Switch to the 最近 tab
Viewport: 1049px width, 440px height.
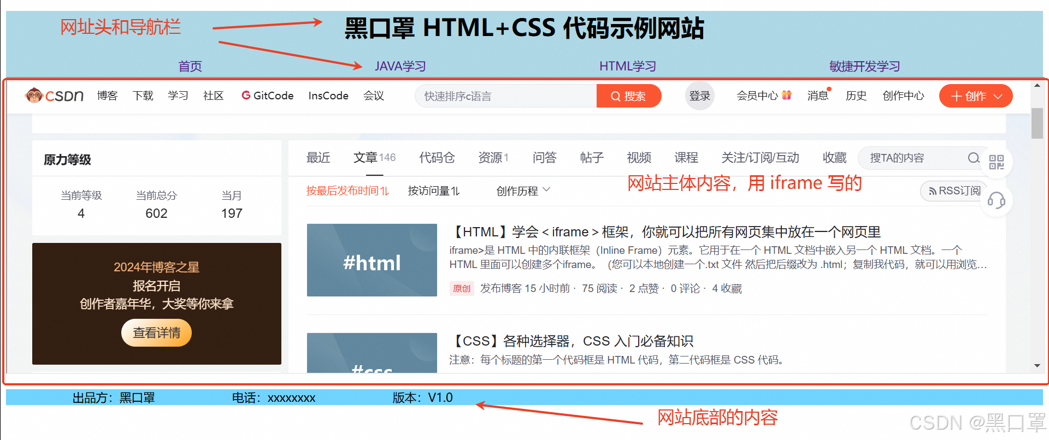(319, 158)
